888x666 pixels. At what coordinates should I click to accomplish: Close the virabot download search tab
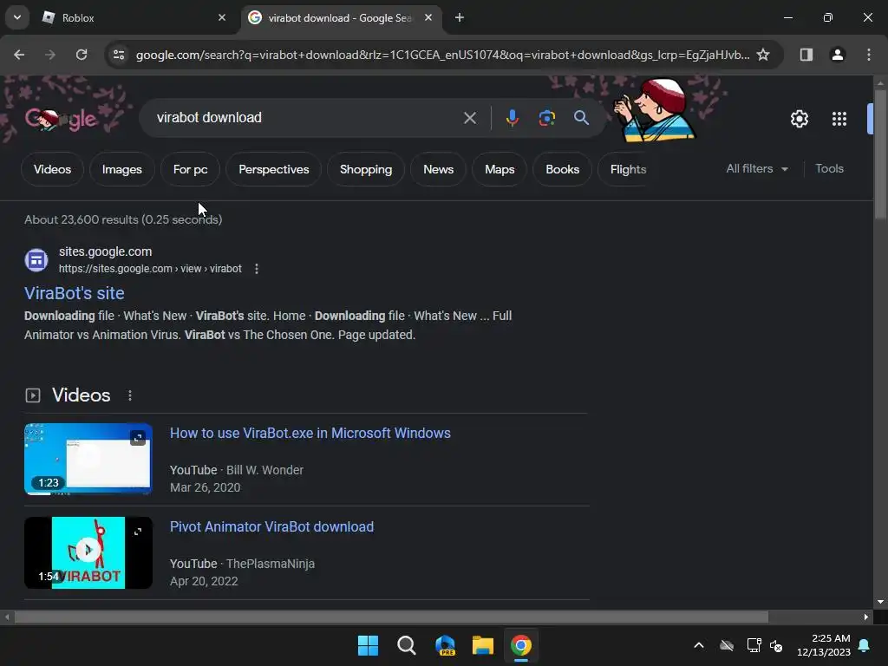click(428, 17)
